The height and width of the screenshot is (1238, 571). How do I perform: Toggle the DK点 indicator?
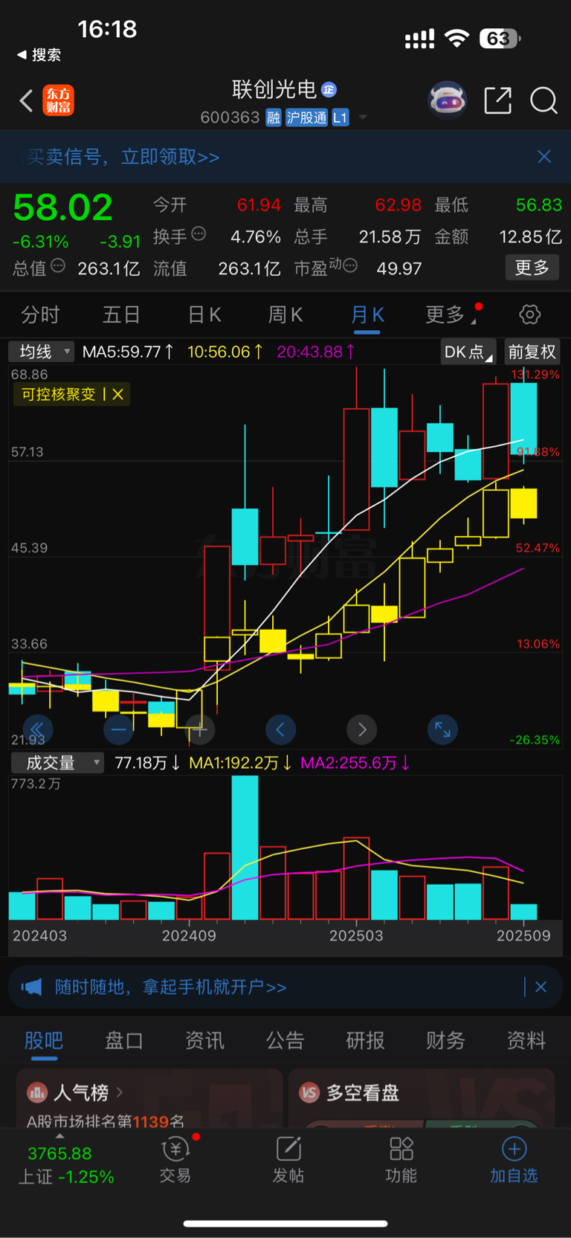pyautogui.click(x=468, y=352)
